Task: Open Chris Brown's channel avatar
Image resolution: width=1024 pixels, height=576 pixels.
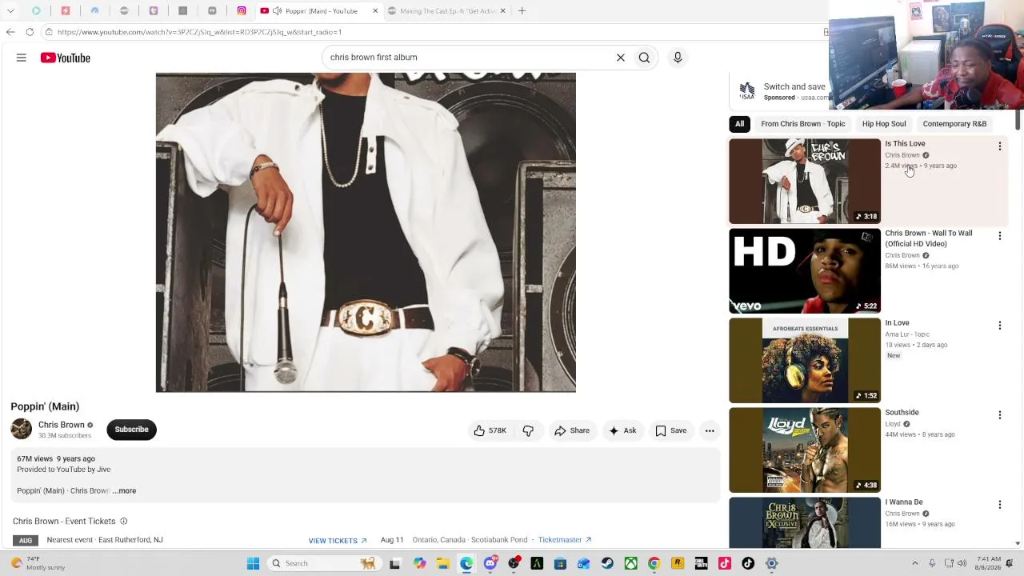Action: tap(22, 429)
